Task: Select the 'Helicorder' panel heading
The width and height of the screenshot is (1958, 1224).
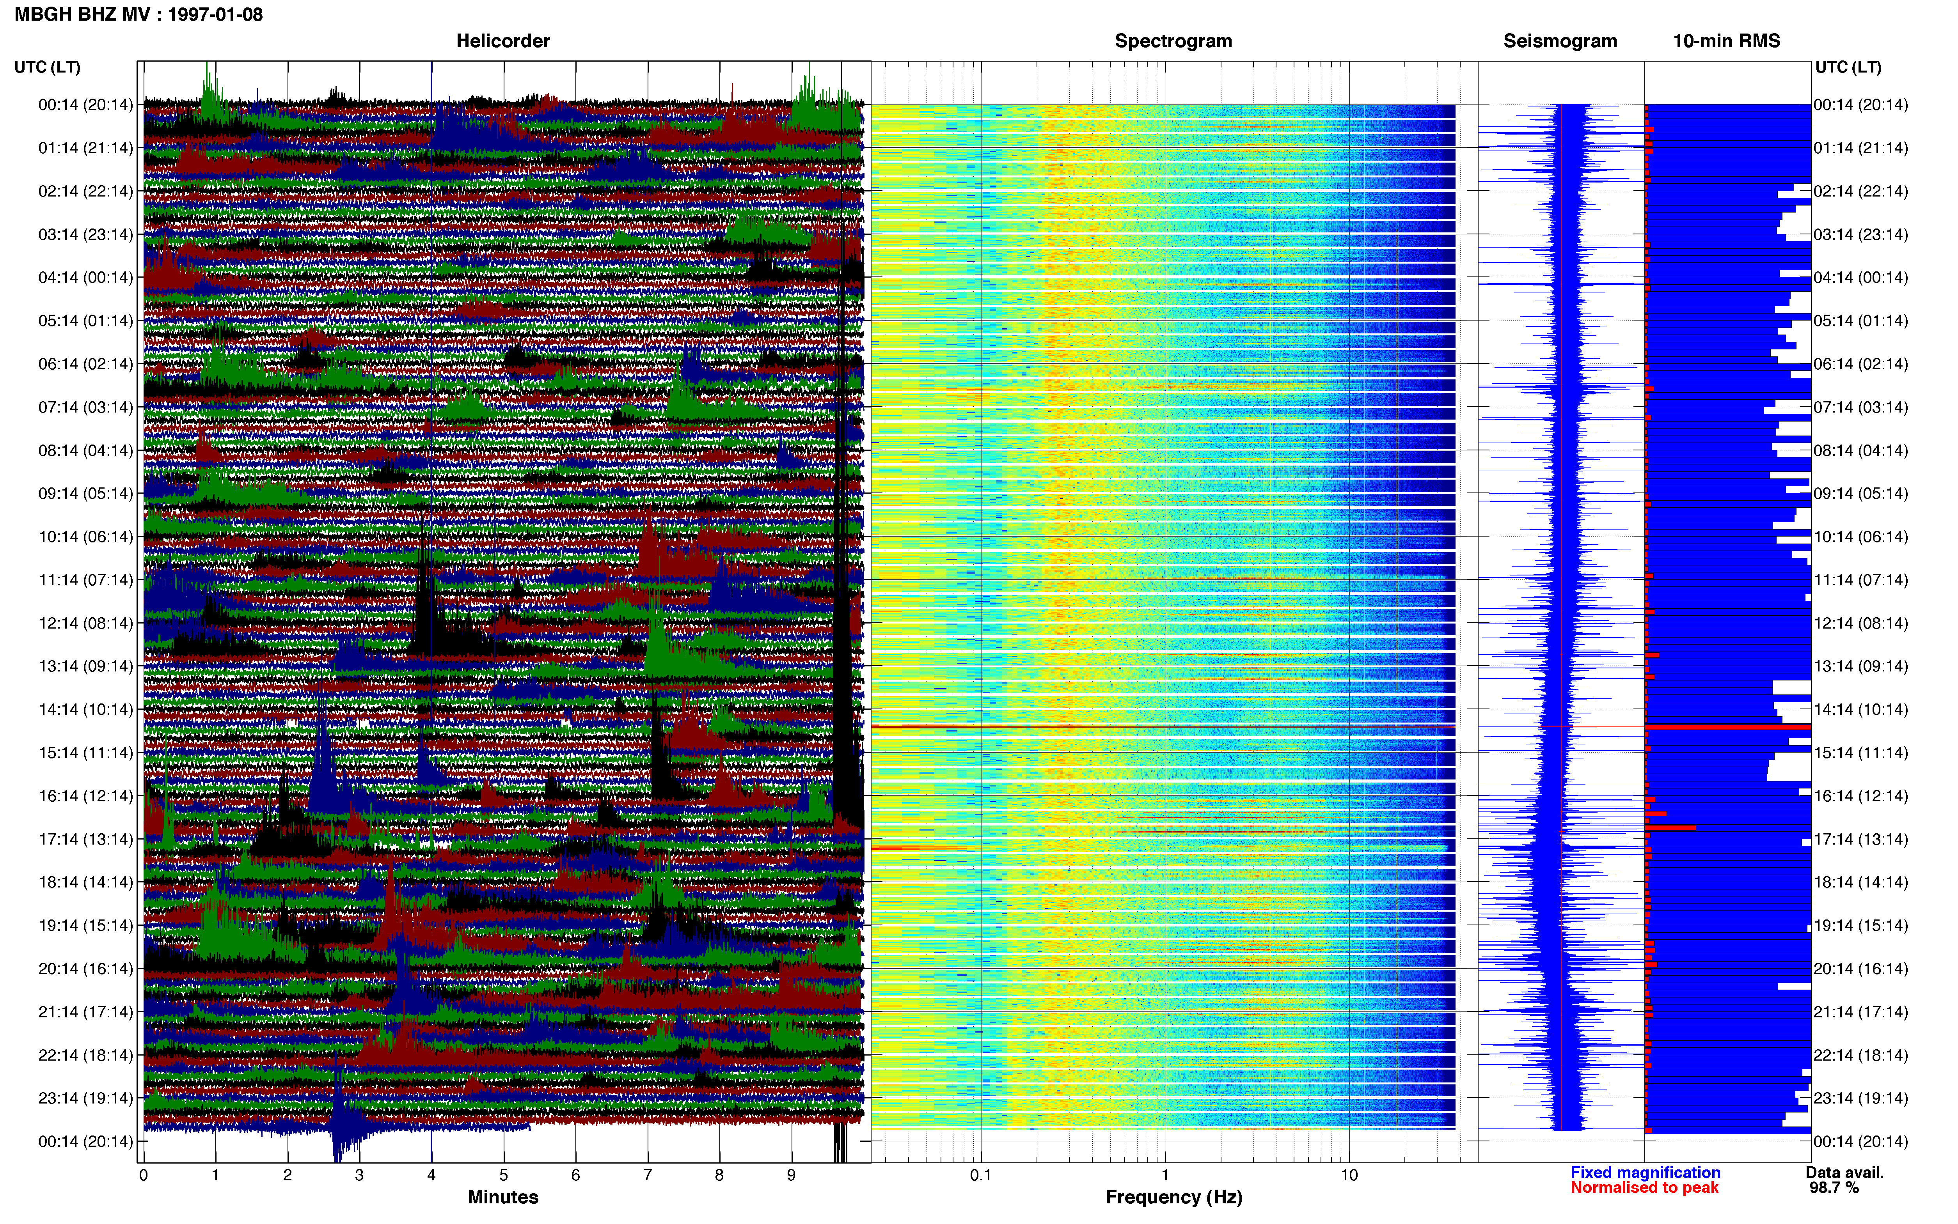Action: [x=503, y=41]
